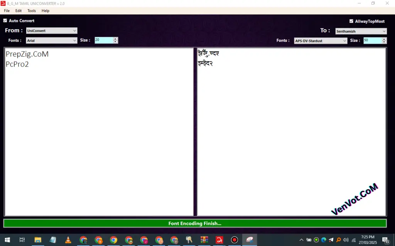
Task: Toggle the AllwayTopMost checkbox
Action: (351, 21)
